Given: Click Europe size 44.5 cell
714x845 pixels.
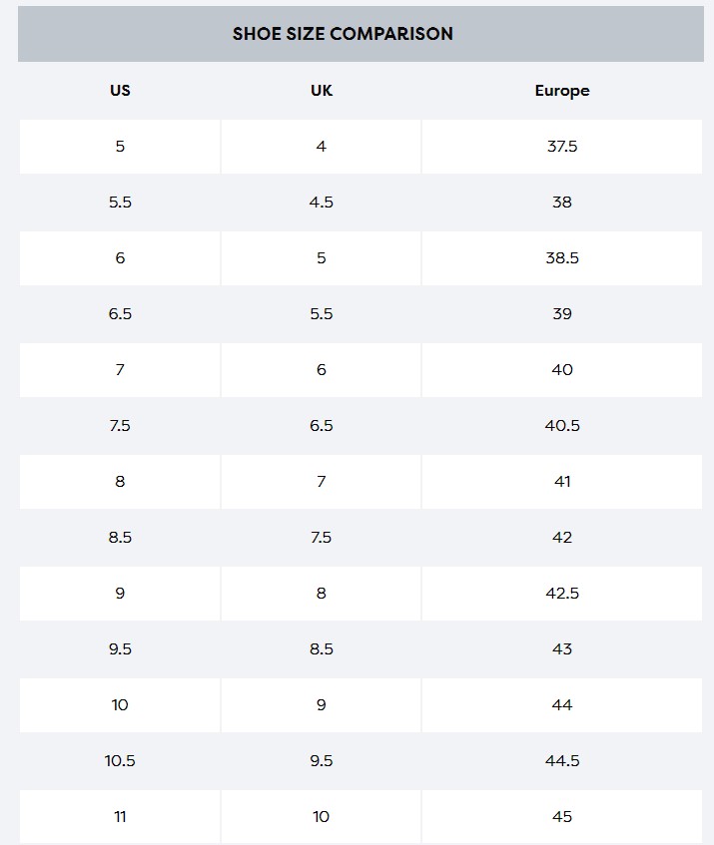Looking at the screenshot, I should coord(561,761).
